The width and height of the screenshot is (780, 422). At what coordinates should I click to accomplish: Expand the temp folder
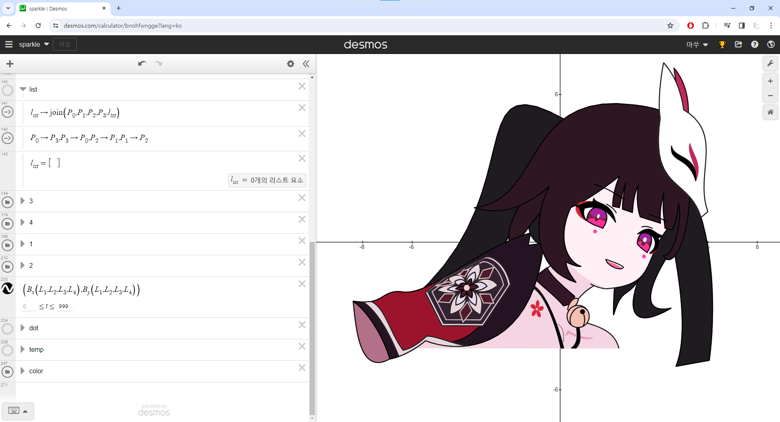[23, 349]
